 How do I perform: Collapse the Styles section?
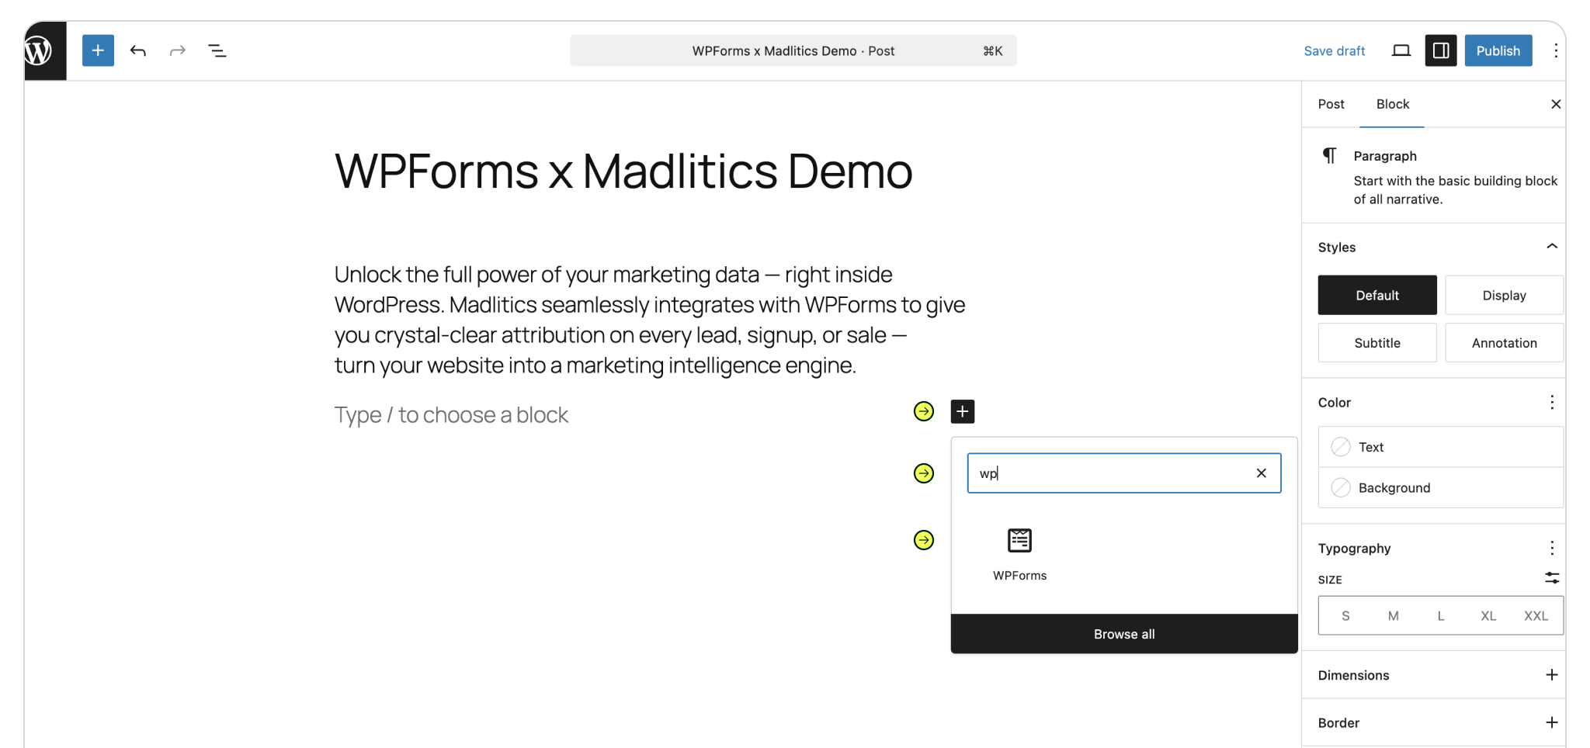click(1552, 247)
